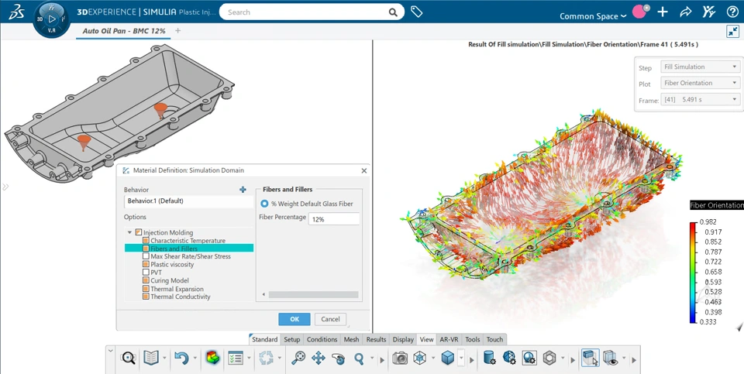744x374 pixels.
Task: Expand the Common Space dropdown
Action: point(593,16)
